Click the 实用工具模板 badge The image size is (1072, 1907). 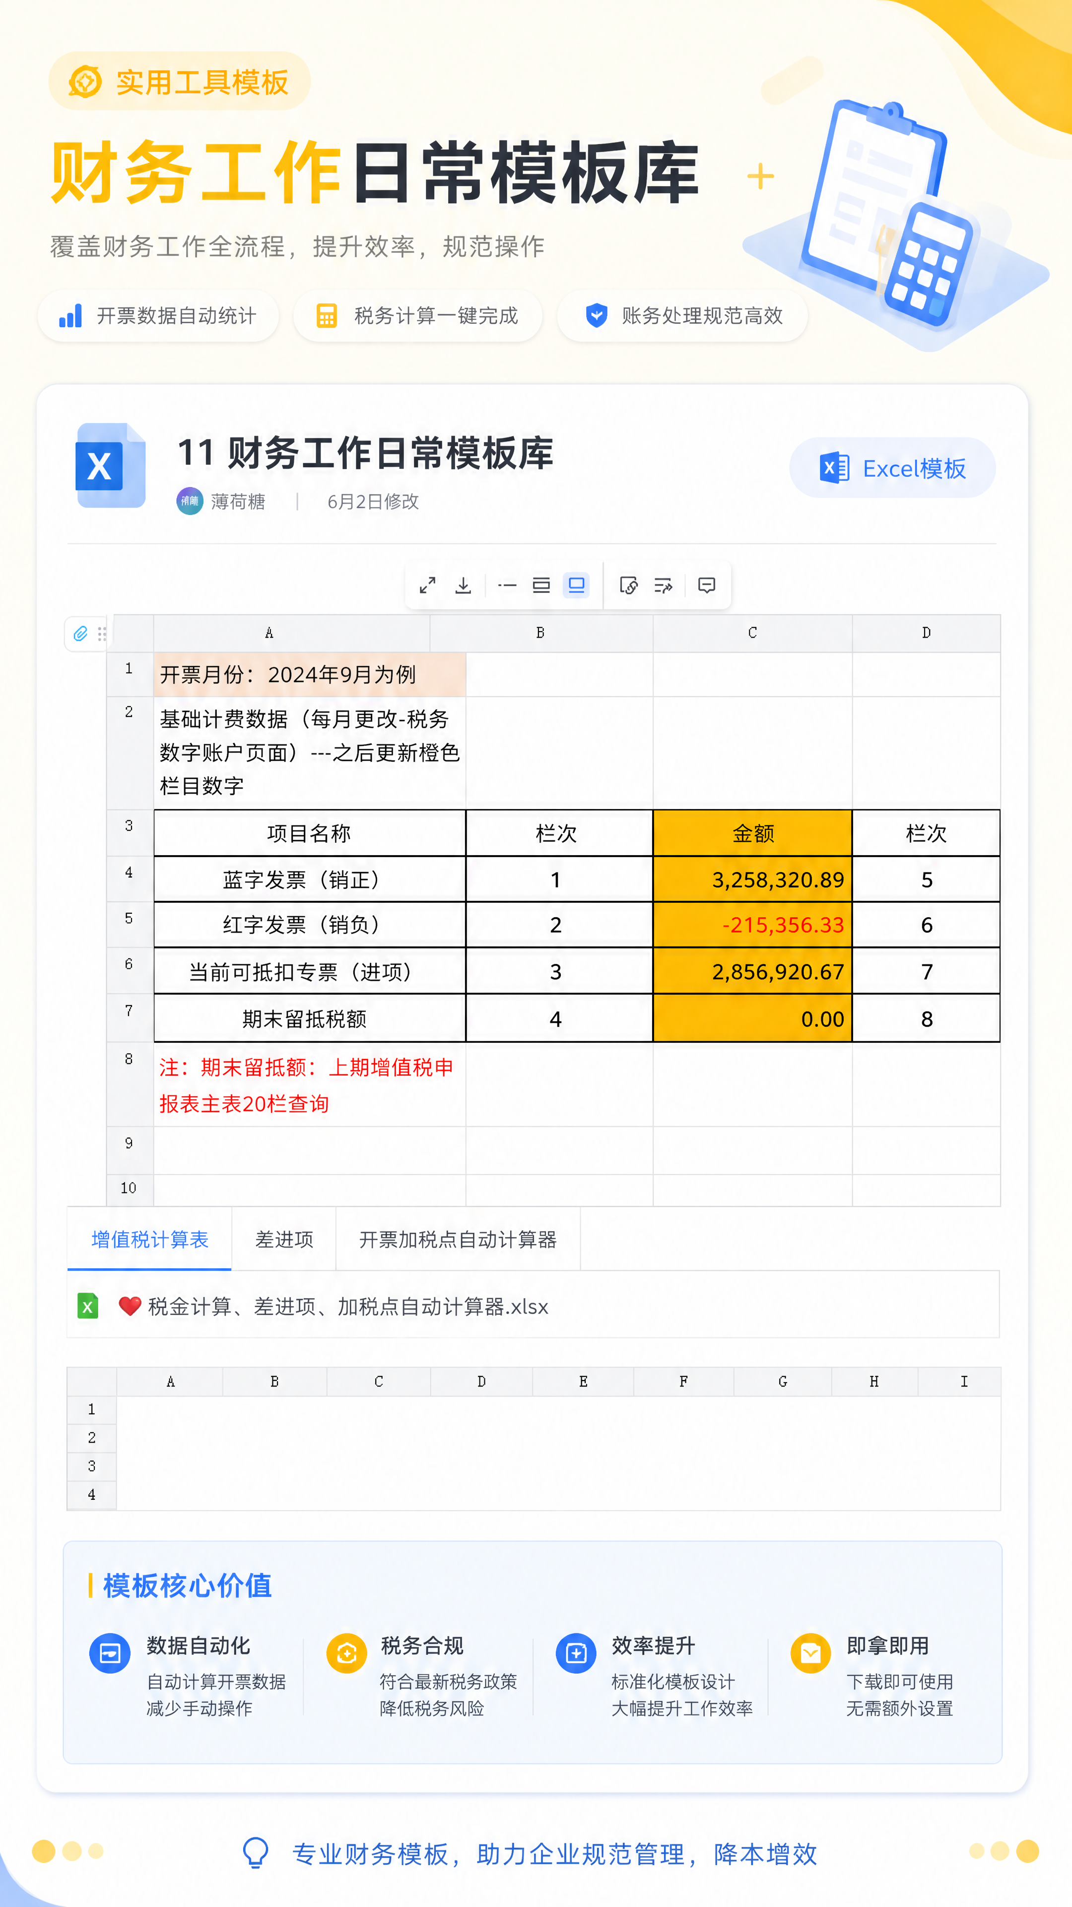[180, 81]
